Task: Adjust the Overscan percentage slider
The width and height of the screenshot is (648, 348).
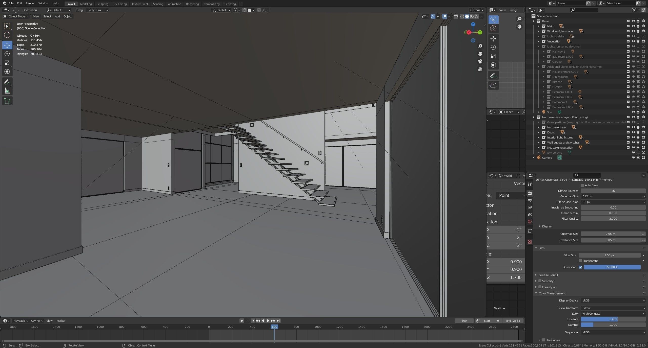Action: point(612,267)
